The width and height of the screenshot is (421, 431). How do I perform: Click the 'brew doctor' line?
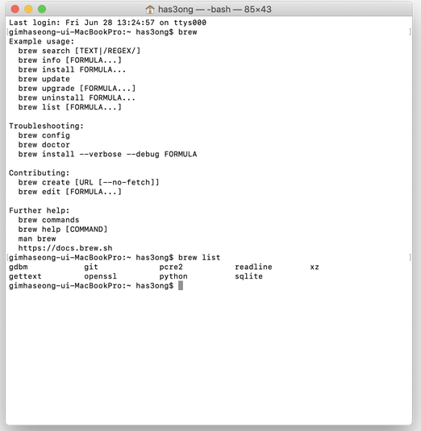pyautogui.click(x=44, y=145)
